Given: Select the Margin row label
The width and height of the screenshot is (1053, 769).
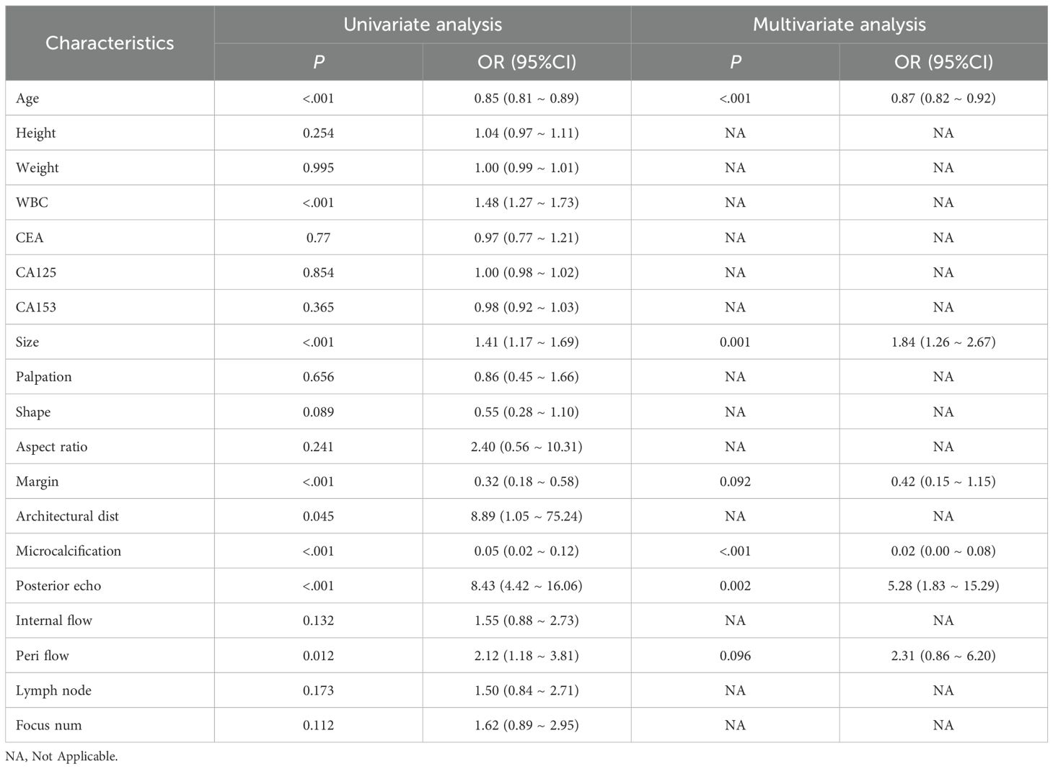Looking at the screenshot, I should (x=38, y=481).
